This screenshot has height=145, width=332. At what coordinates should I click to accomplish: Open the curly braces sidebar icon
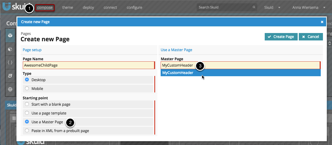(x=10, y=62)
